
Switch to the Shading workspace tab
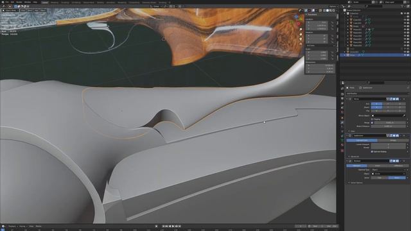click(100, 3)
